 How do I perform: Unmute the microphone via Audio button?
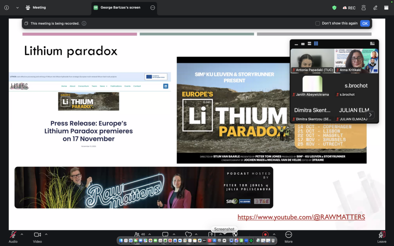tap(13, 237)
